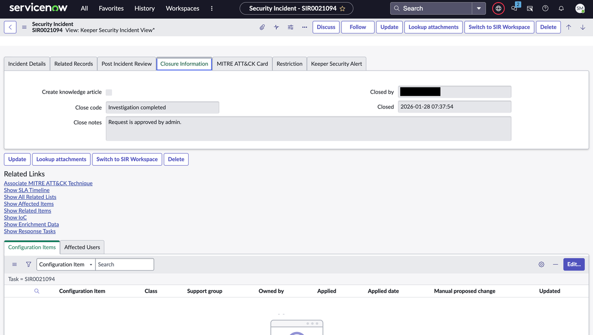Click the personalize form sliders icon
593x335 pixels.
[291, 27]
